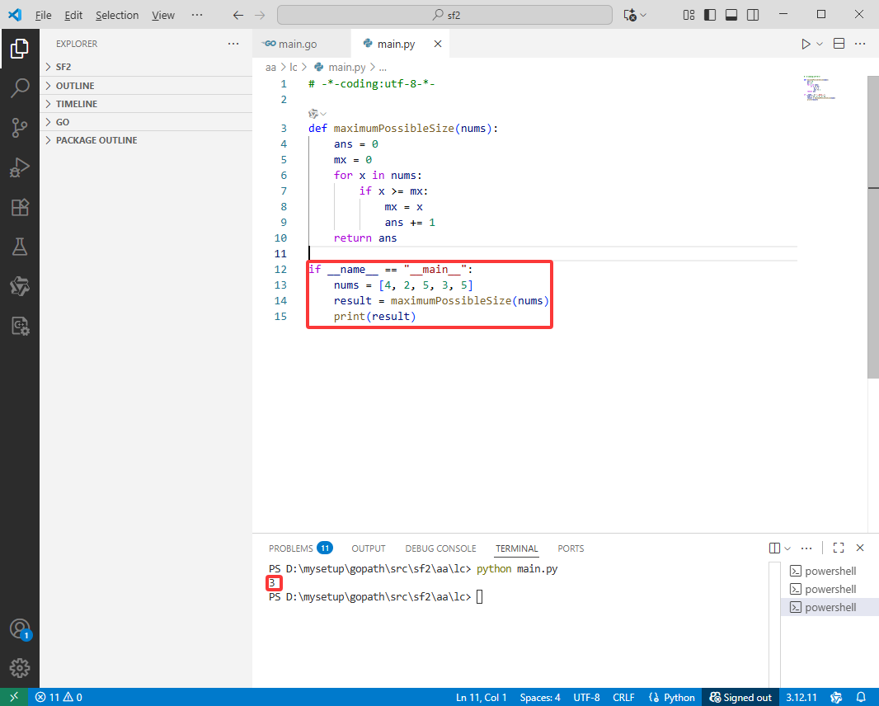Open the Customize Layout control
This screenshot has width=879, height=706.
tap(689, 15)
